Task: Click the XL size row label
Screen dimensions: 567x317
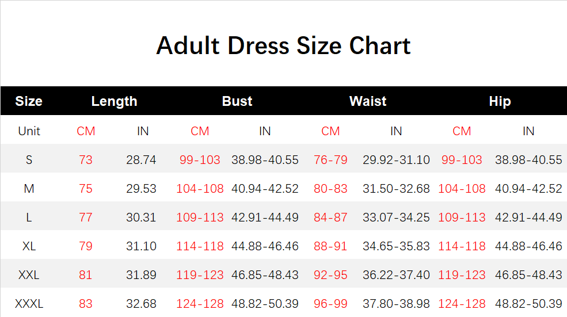Action: (29, 246)
